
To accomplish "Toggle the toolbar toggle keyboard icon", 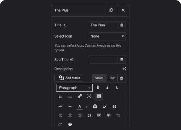I will (99, 96).
